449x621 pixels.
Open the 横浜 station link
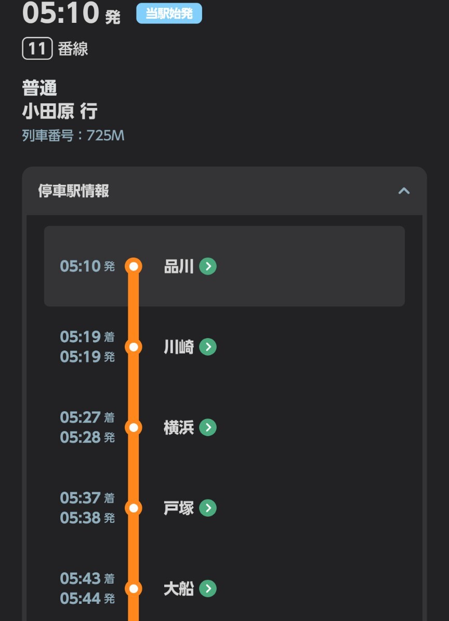tap(179, 427)
